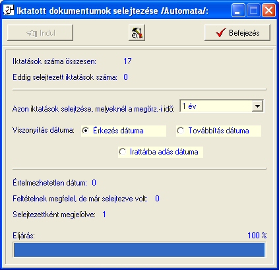
Task: Open the megőrzési idő dropdown arrow
Action: click(257, 106)
